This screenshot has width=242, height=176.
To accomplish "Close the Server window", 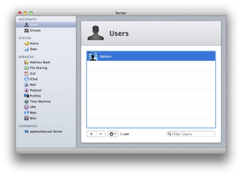I will (20, 13).
